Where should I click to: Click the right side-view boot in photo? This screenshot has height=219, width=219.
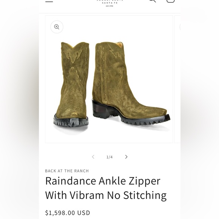coord(131,83)
